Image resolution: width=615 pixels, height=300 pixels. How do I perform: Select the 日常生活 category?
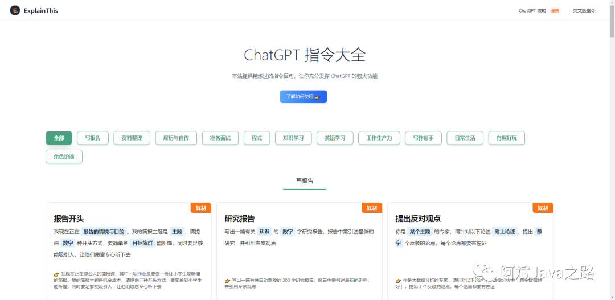coord(465,138)
